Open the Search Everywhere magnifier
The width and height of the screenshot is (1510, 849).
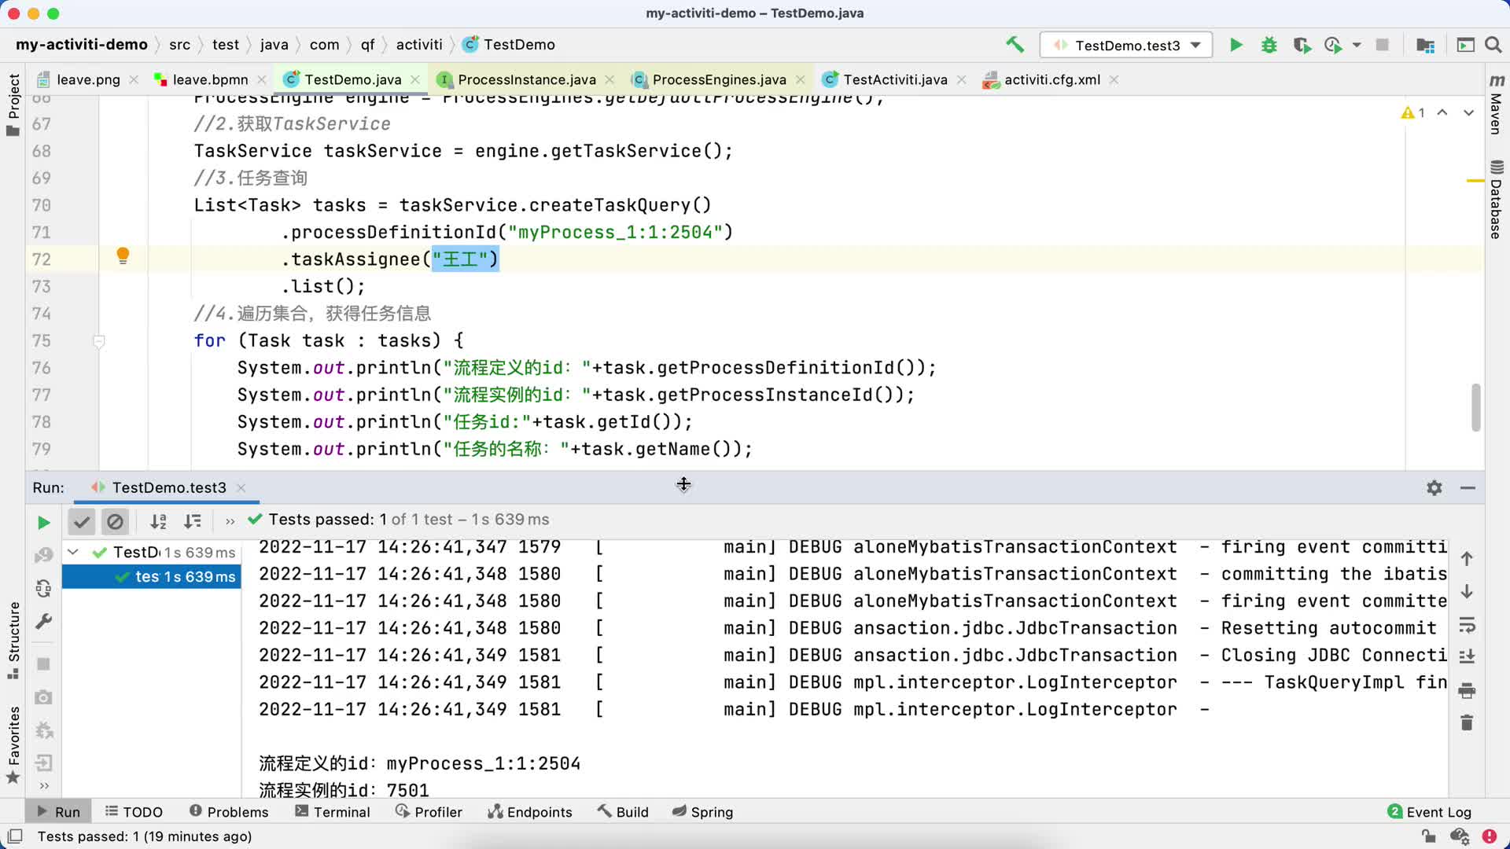pos(1493,45)
